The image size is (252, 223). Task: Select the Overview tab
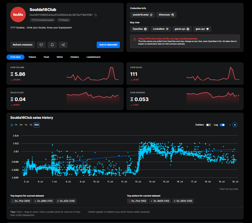point(15,57)
